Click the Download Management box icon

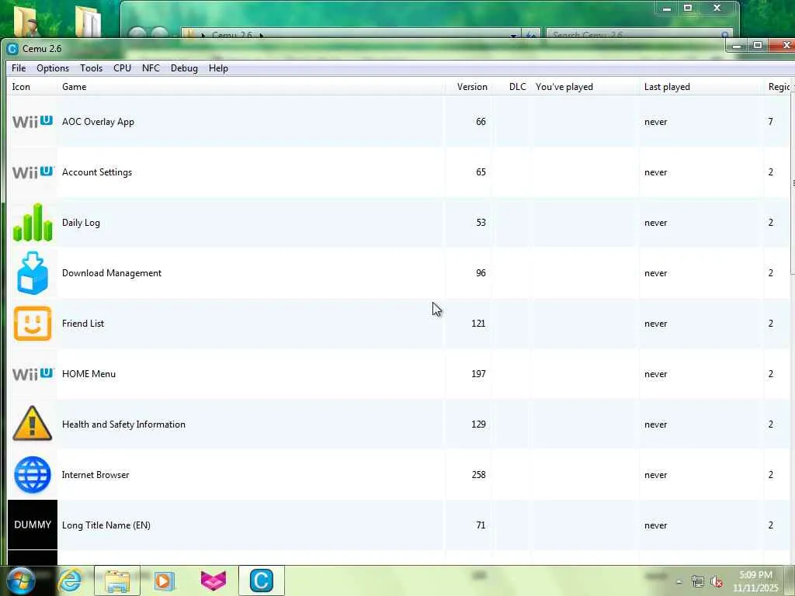pos(33,273)
